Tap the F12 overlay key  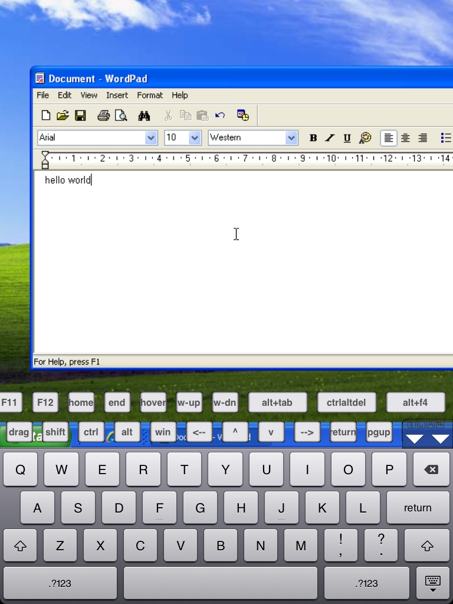pyautogui.click(x=45, y=402)
